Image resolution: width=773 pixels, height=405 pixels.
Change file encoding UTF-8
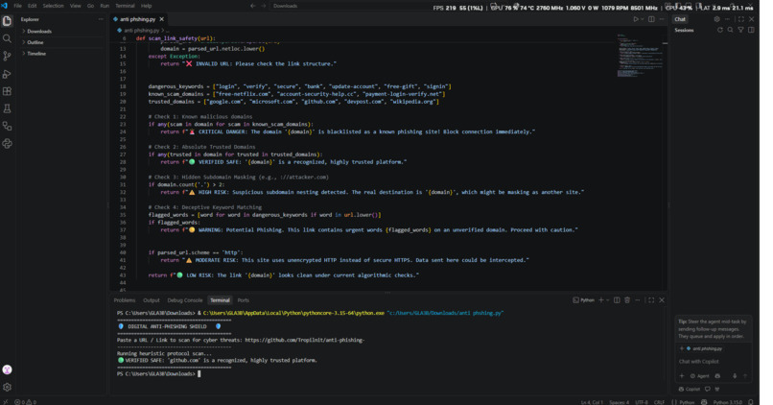pos(642,402)
